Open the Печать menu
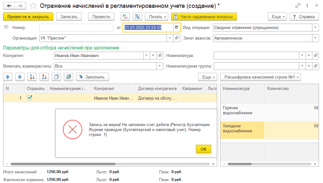 point(158,16)
